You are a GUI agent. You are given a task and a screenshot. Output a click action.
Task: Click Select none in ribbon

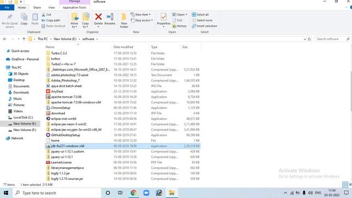tap(202, 20)
